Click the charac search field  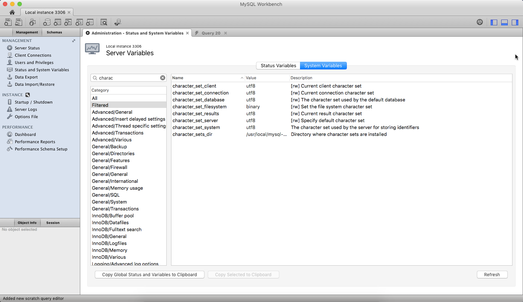129,78
